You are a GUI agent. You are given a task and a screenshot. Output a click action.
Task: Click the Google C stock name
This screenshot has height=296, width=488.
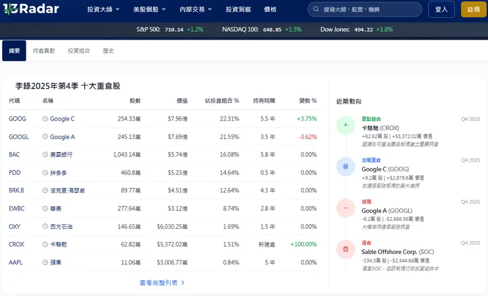coord(62,119)
